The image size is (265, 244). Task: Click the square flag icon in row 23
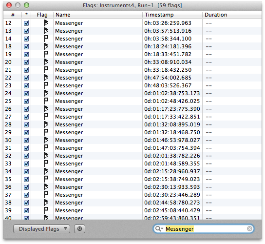46,85
